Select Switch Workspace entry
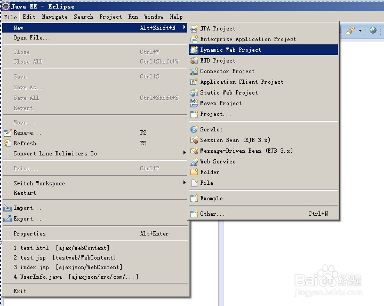Viewport: 384px width, 306px height. (x=95, y=183)
